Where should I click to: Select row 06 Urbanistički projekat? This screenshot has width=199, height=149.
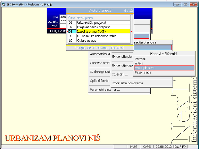pos(99,23)
